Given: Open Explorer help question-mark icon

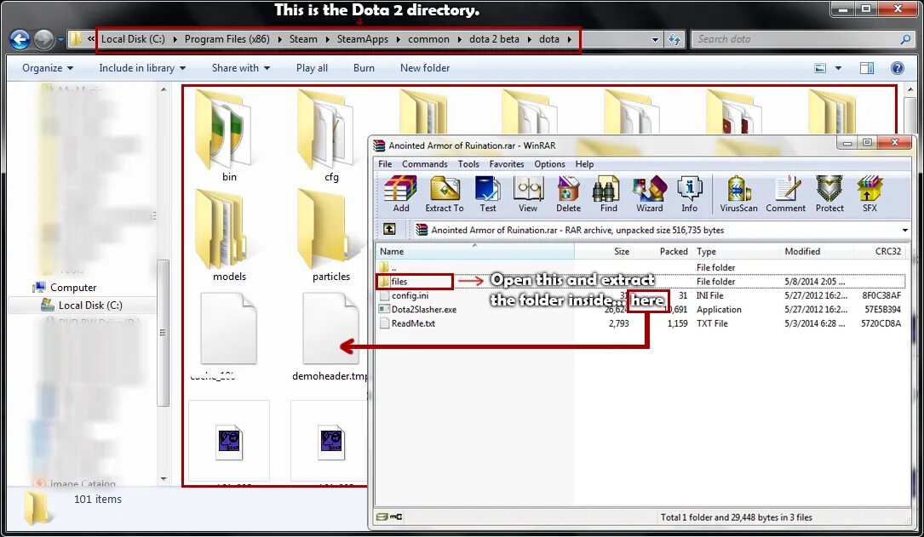Looking at the screenshot, I should (x=897, y=68).
